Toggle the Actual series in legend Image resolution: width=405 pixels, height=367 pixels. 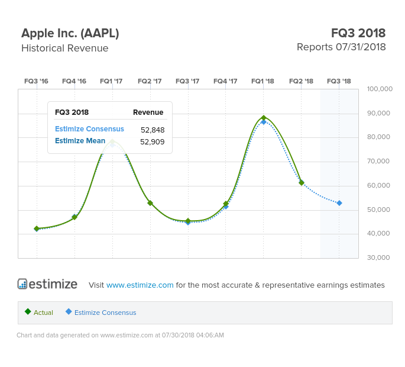[x=39, y=313]
